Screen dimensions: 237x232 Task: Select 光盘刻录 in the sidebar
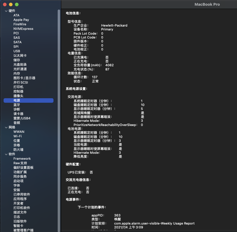pyautogui.click(x=20, y=65)
